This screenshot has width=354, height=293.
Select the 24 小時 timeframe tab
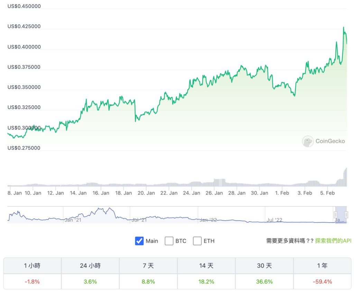pyautogui.click(x=90, y=266)
